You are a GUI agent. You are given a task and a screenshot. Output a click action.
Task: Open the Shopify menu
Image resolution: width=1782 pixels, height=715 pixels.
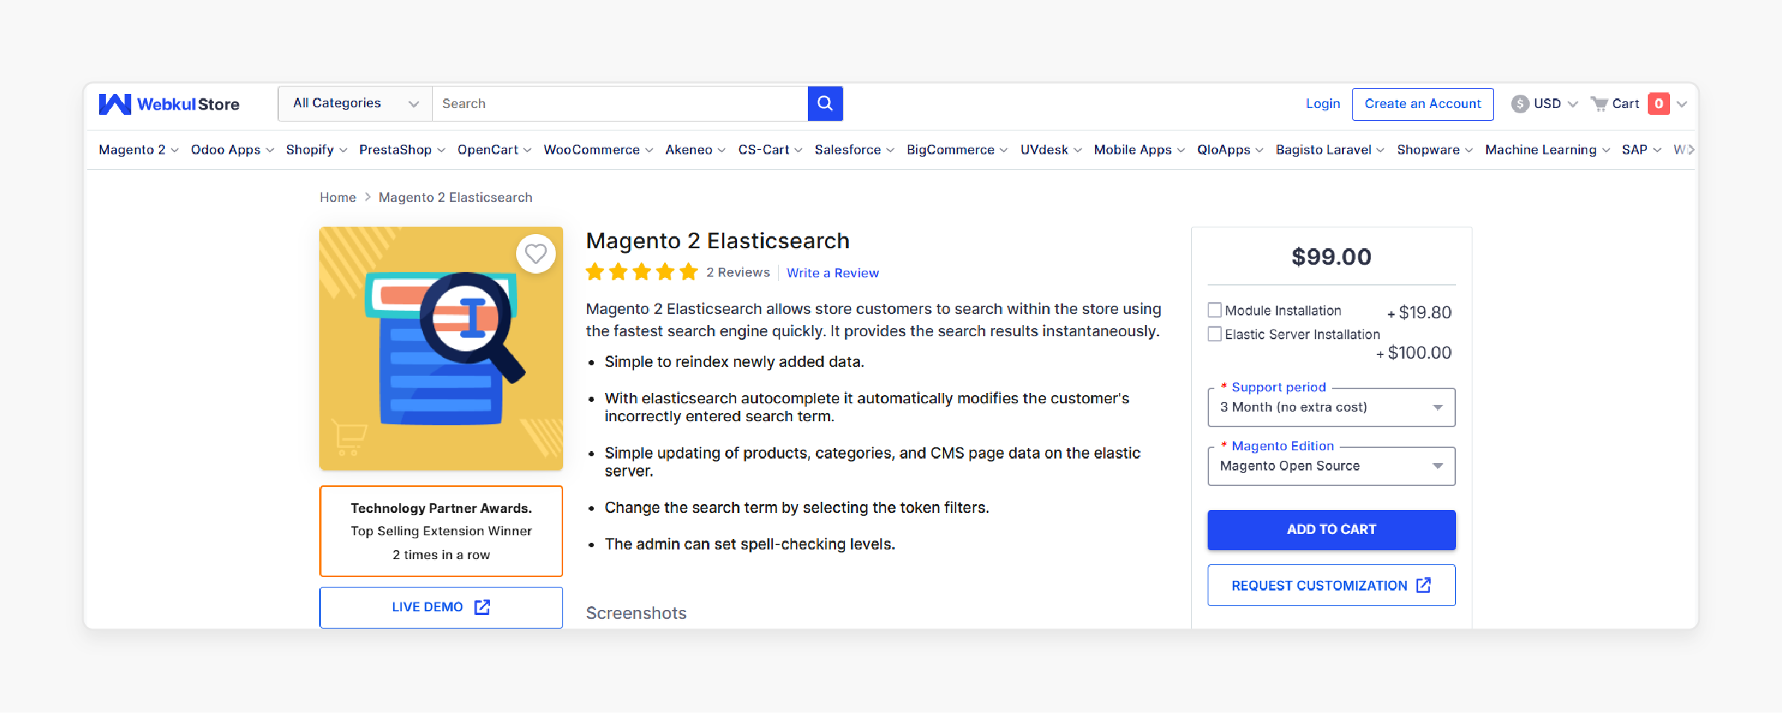316,150
